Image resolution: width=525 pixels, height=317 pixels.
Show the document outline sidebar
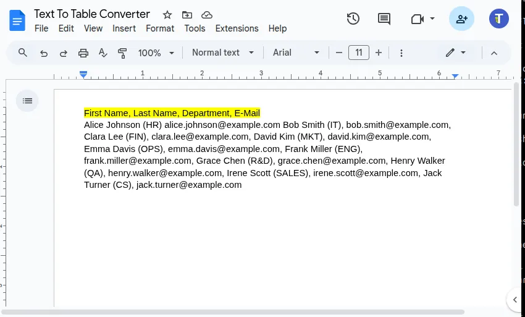tap(27, 101)
